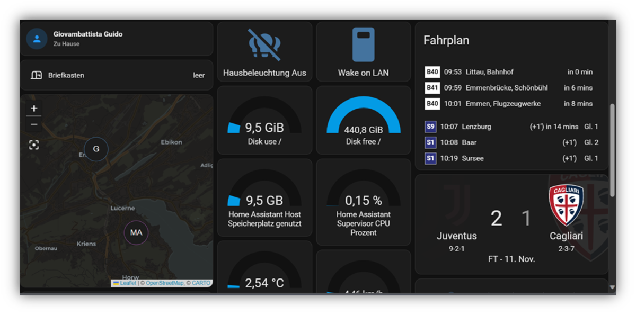Open the OpenStreetMap attribution link
Viewport: 636px width, 315px height.
[164, 283]
